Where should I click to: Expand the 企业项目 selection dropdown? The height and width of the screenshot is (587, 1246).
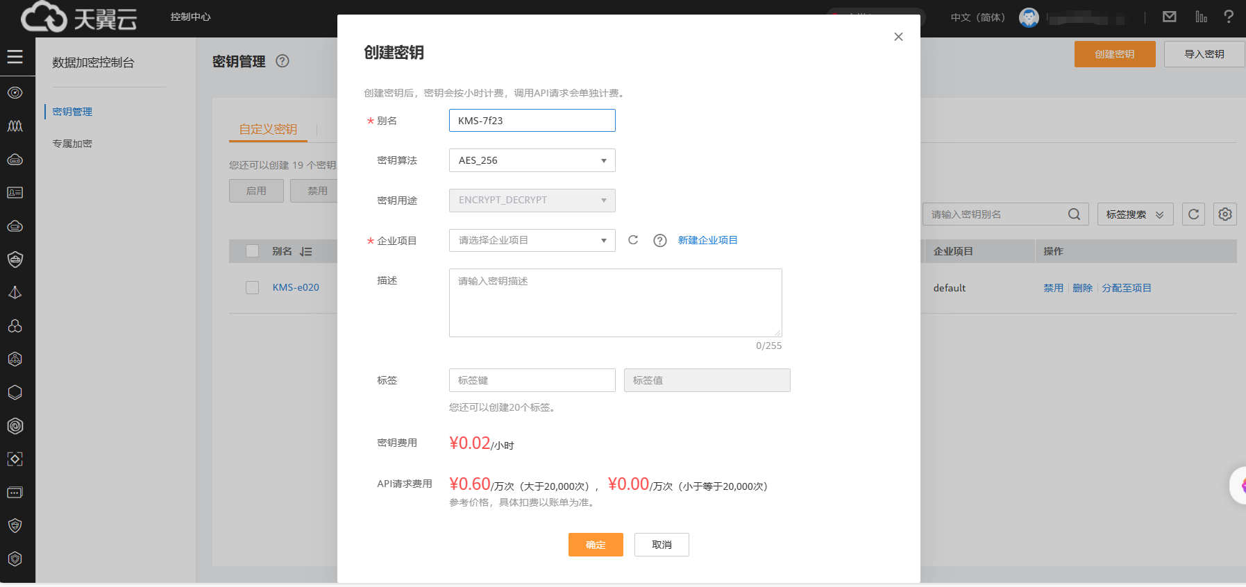(x=532, y=240)
